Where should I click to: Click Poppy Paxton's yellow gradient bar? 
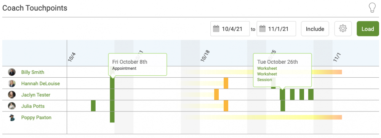tap(264, 117)
